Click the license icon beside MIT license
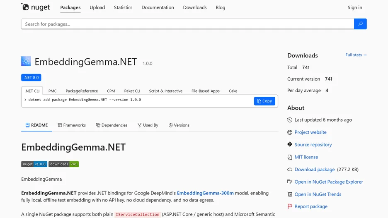 click(x=290, y=157)
